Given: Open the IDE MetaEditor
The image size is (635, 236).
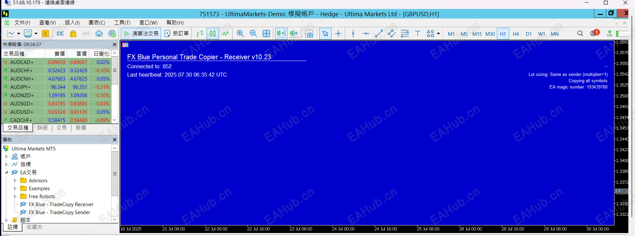Looking at the screenshot, I should click(60, 33).
